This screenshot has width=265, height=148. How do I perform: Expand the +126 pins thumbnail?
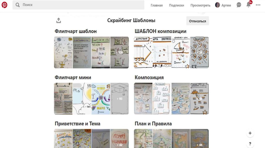(x=120, y=52)
